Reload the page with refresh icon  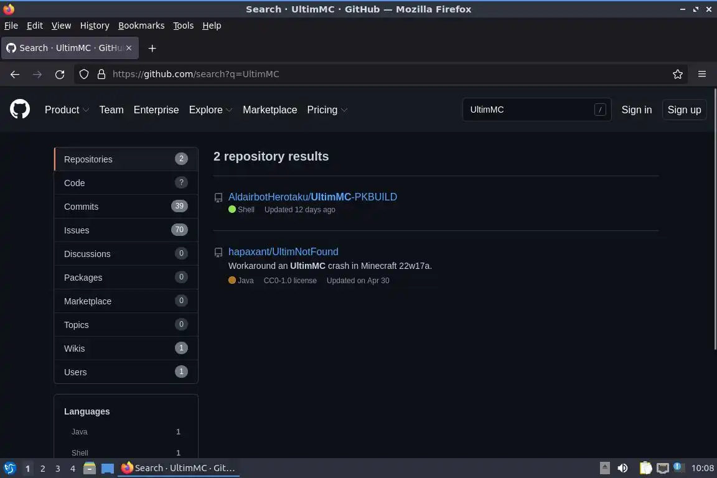tap(60, 74)
